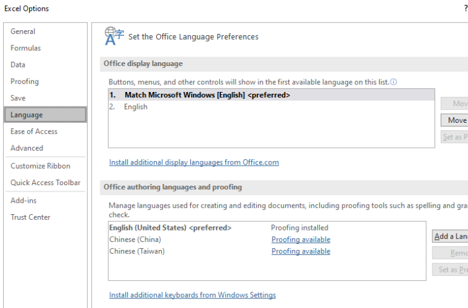
Task: Open Quick Access Toolbar settings
Action: click(x=45, y=183)
